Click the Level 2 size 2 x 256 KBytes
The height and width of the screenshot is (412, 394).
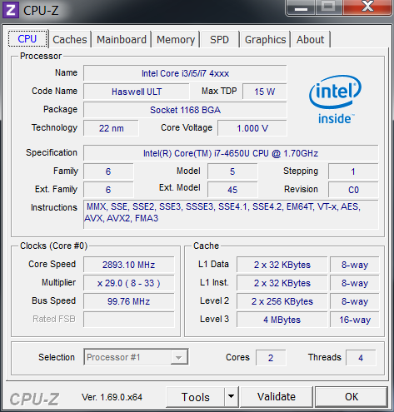point(282,301)
